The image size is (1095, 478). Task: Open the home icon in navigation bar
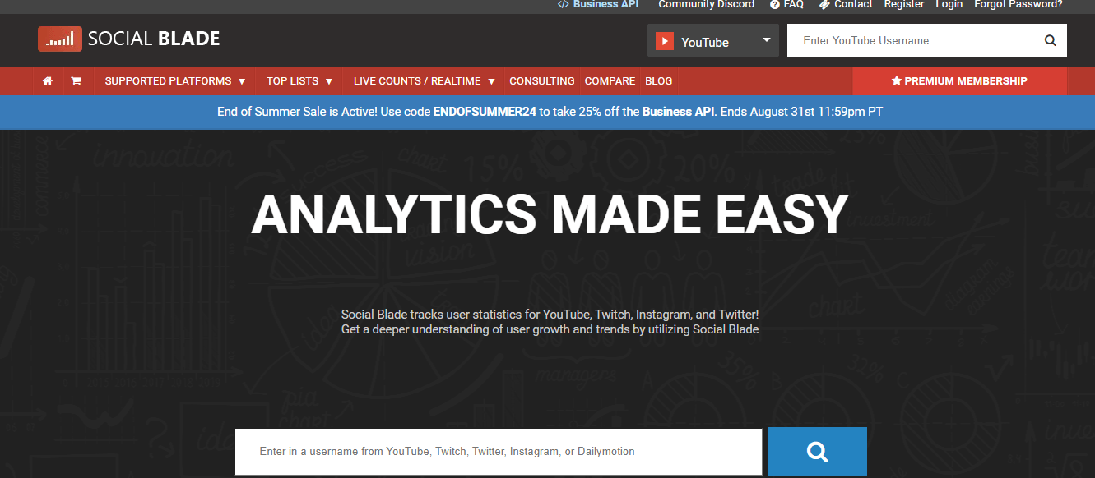coord(48,81)
